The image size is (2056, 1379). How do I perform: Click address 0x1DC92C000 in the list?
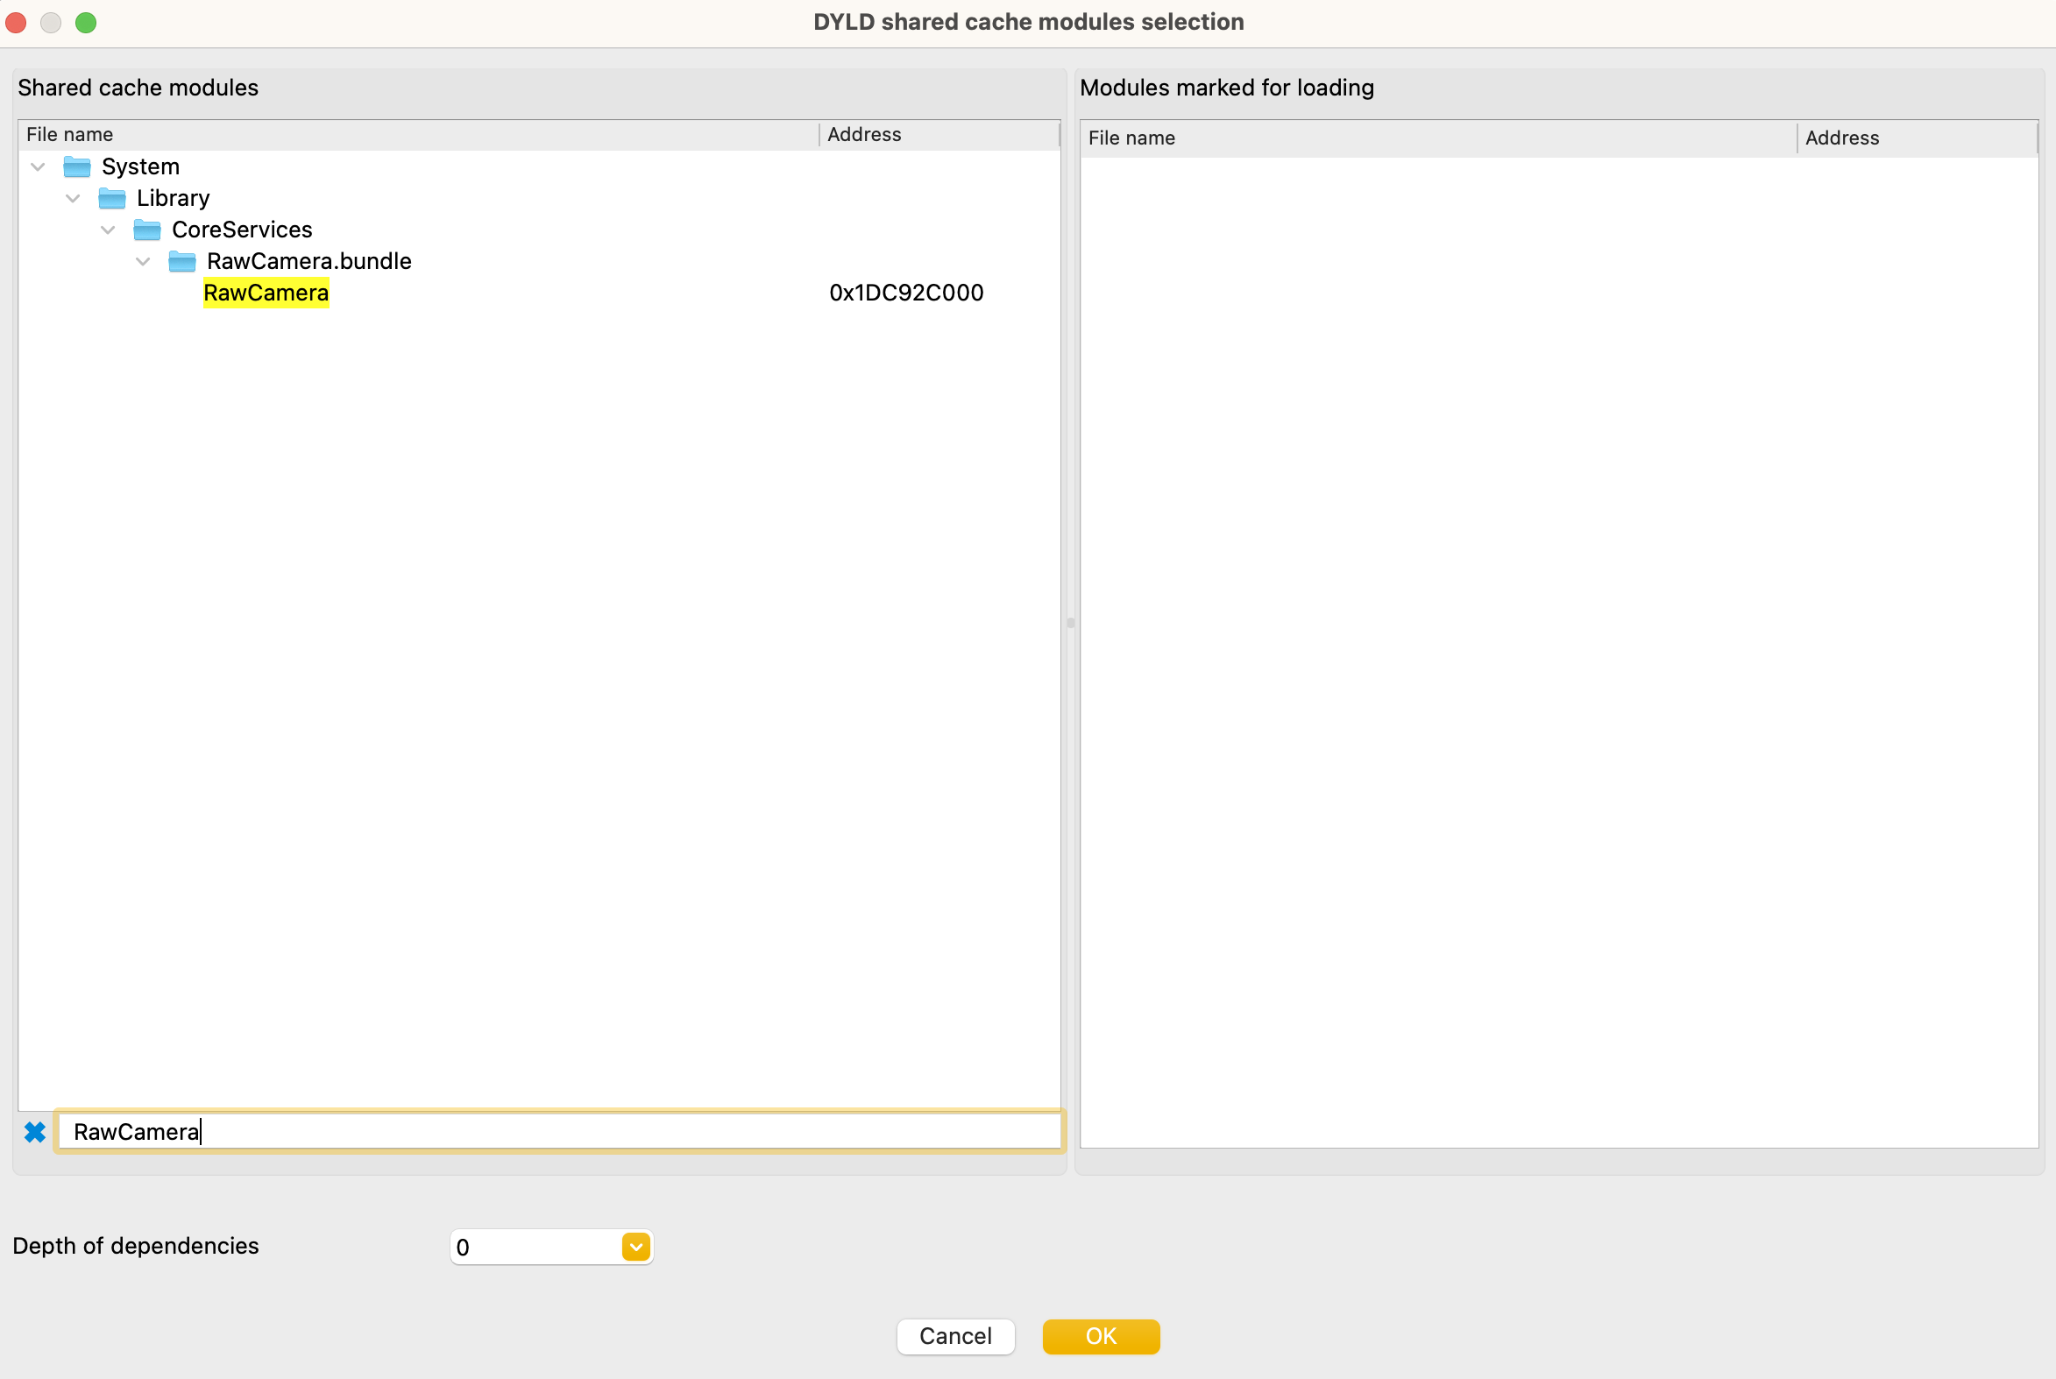(905, 293)
